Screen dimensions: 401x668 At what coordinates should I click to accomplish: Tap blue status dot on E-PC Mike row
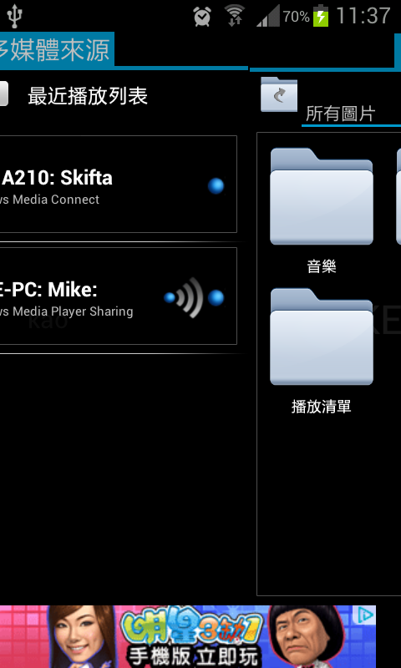(x=216, y=298)
